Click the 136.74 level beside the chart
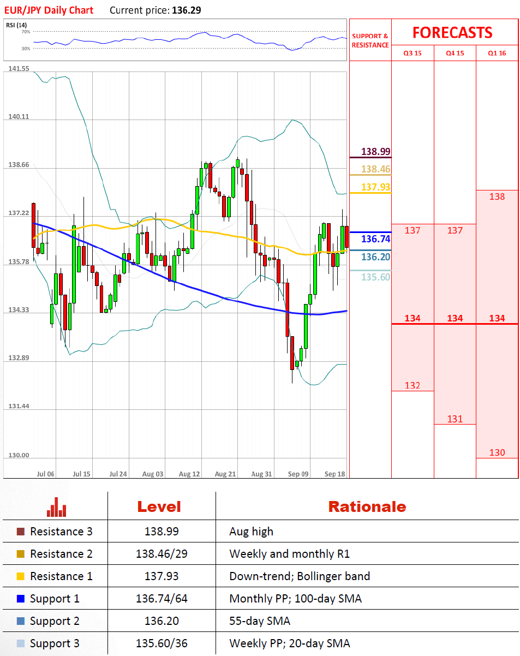520x656 pixels. coord(376,239)
